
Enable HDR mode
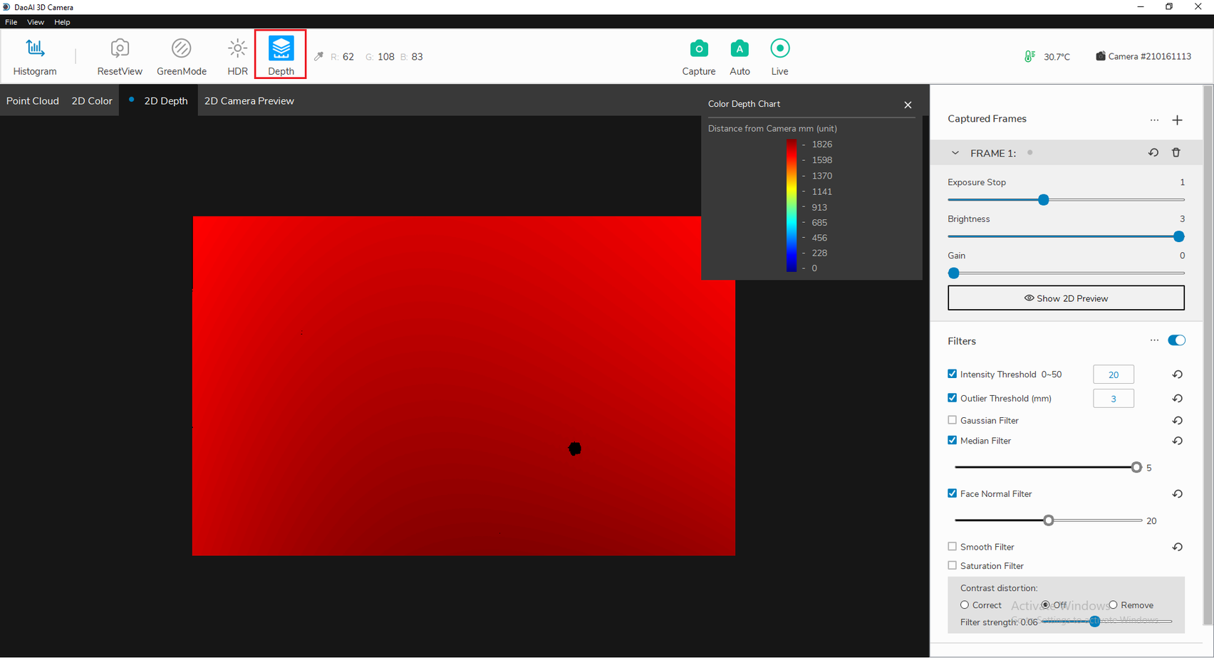point(237,56)
